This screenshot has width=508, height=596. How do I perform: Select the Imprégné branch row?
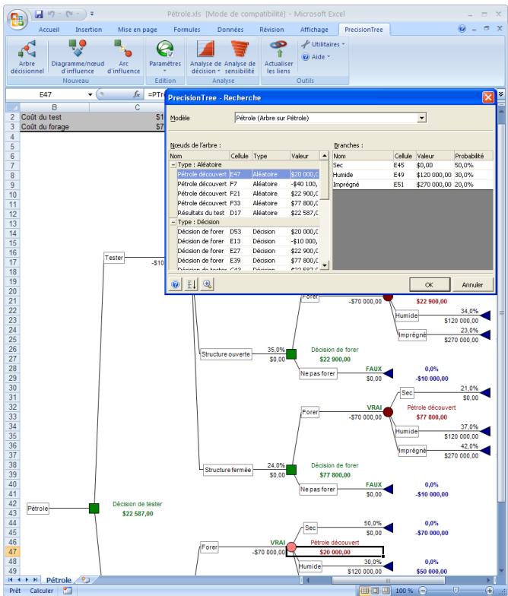412,185
